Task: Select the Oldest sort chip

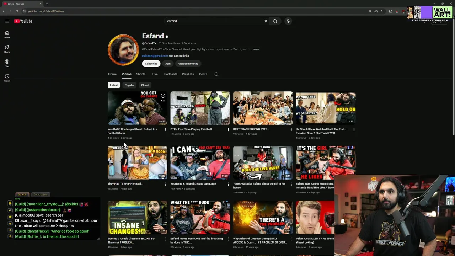Action: (145, 85)
